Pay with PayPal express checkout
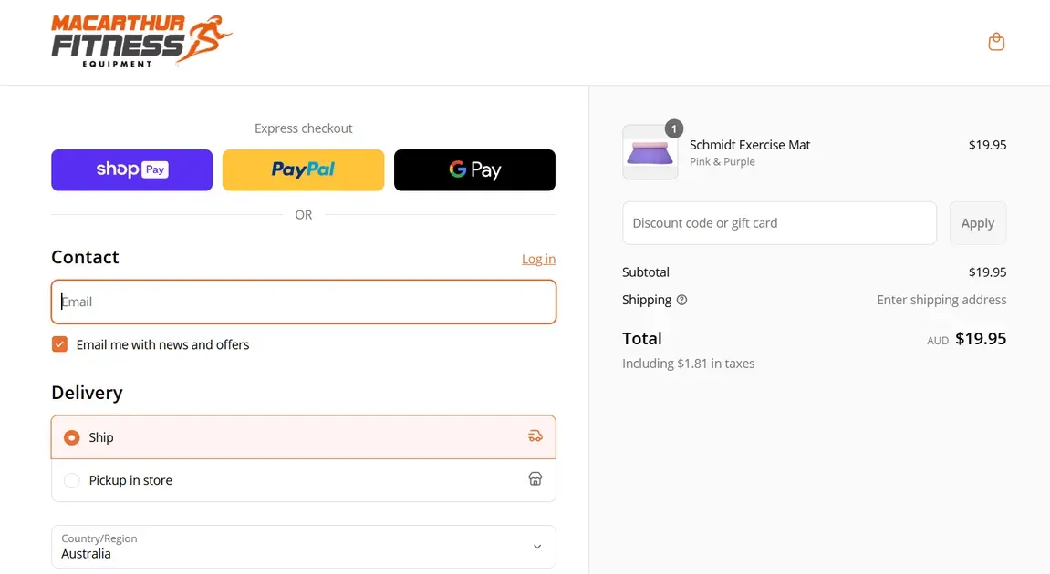 pos(304,170)
